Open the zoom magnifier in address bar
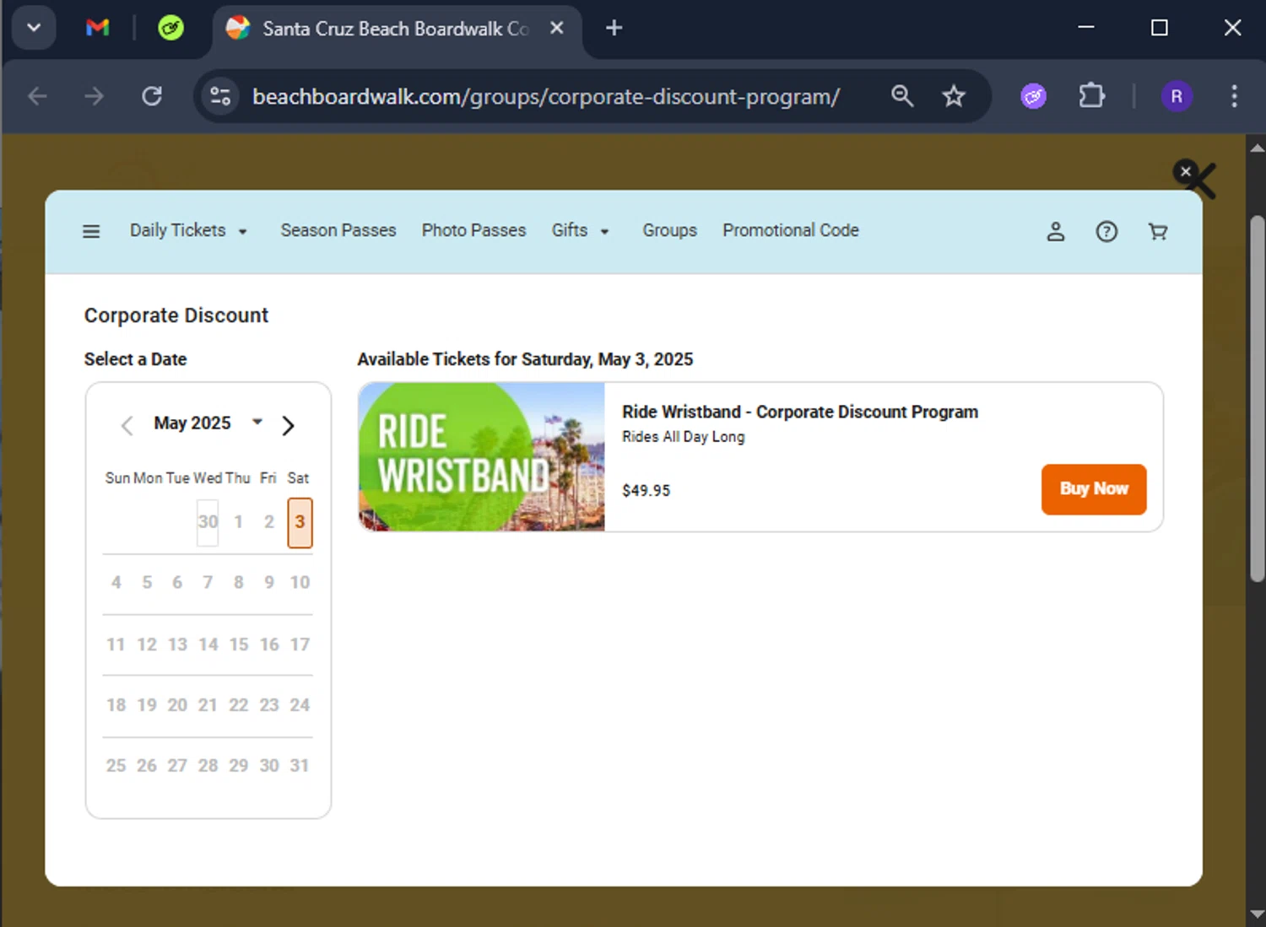Image resolution: width=1266 pixels, height=927 pixels. click(x=902, y=96)
